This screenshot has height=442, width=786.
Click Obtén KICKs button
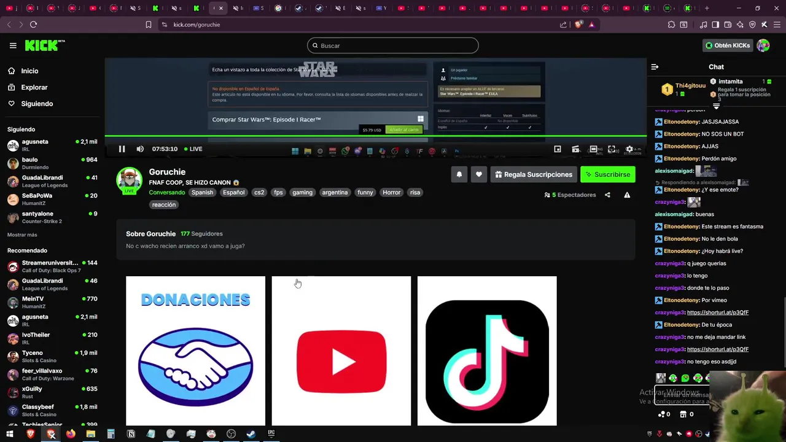[x=728, y=45]
